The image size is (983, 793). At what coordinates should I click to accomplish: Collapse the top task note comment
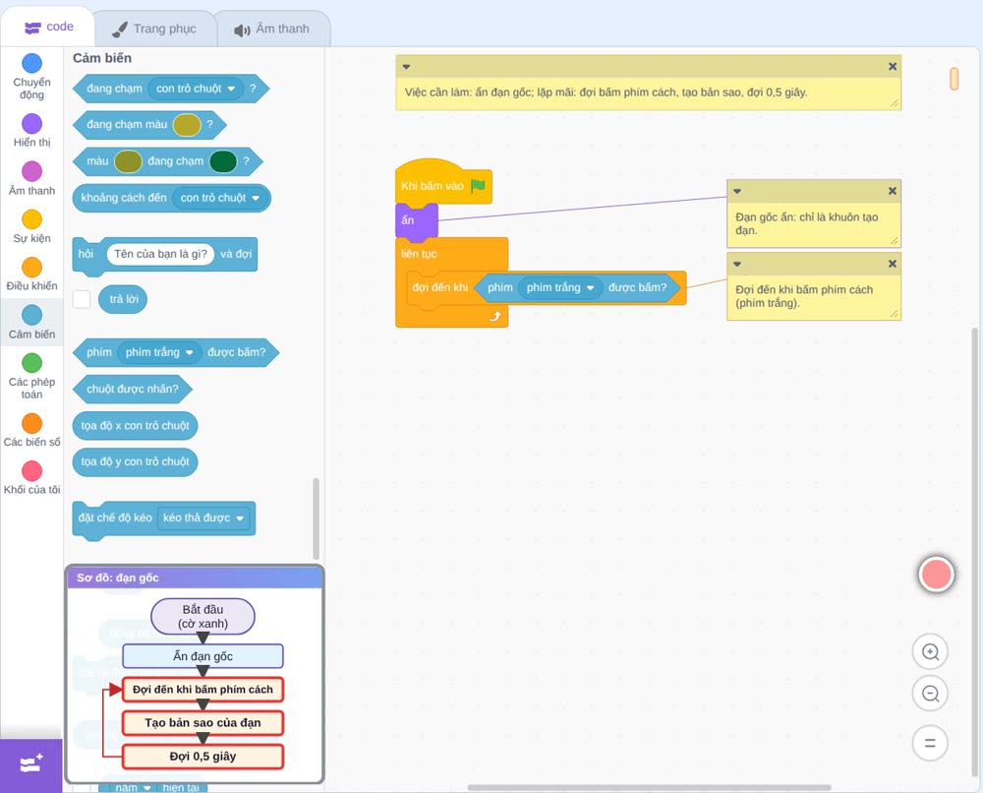[x=406, y=67]
